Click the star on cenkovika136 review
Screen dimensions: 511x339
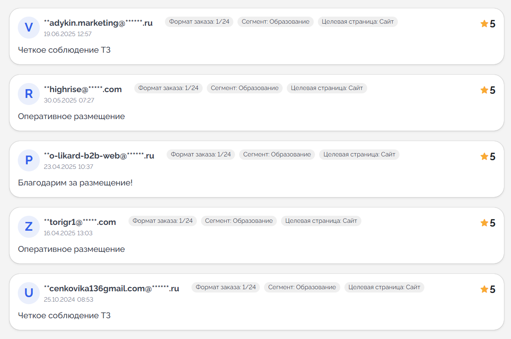(484, 290)
